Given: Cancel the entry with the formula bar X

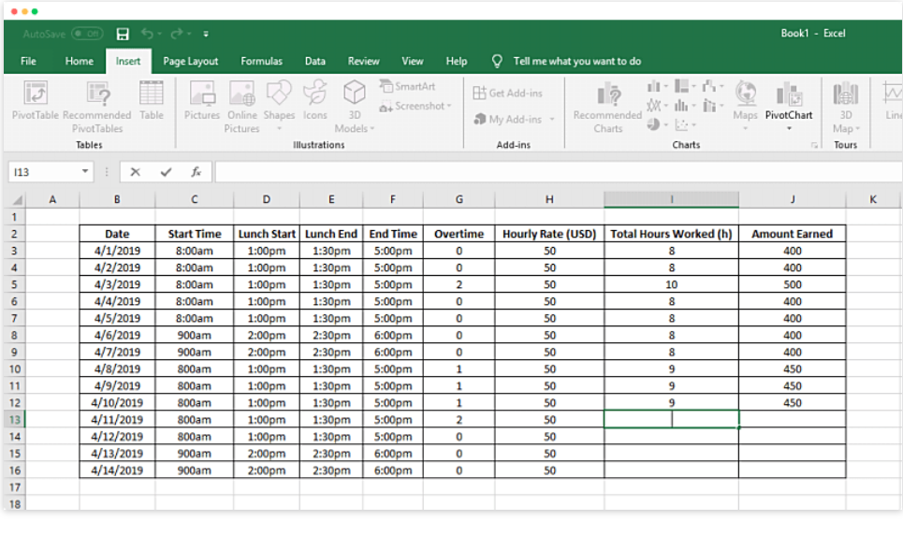Looking at the screenshot, I should tap(136, 171).
